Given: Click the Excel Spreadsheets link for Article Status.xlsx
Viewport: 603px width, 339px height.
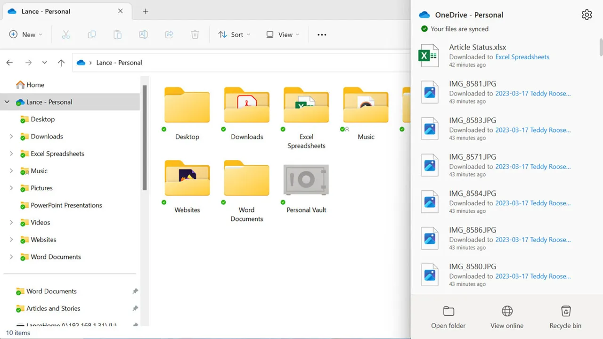Looking at the screenshot, I should tap(522, 57).
